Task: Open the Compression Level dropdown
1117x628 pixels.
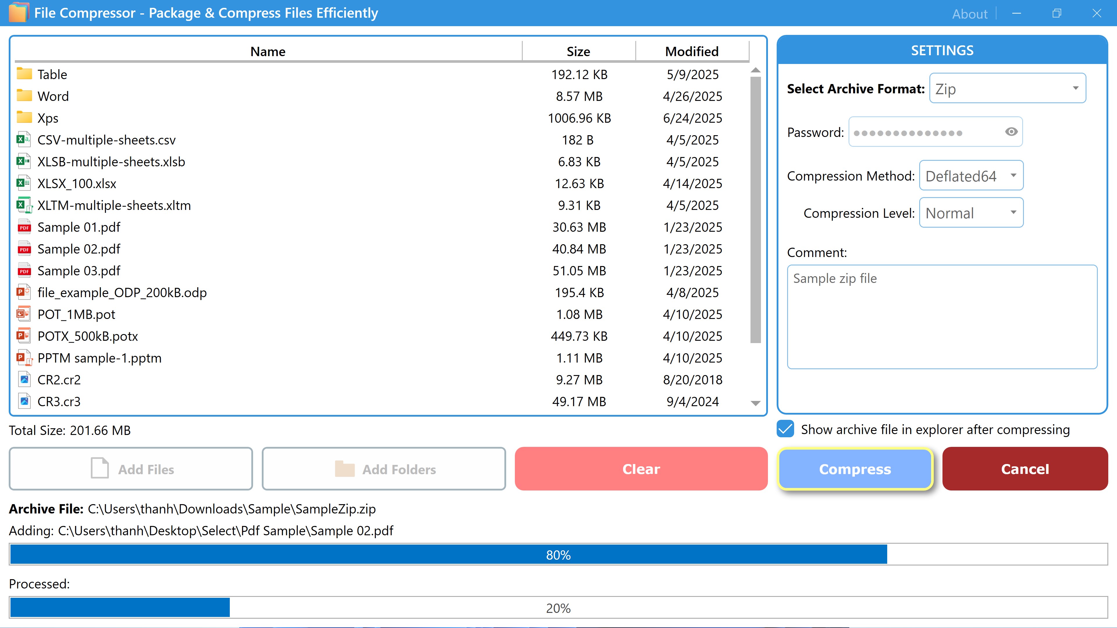Action: click(x=971, y=213)
